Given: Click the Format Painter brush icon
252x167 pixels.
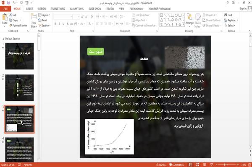Looking at the screenshot, I should click(10, 26).
